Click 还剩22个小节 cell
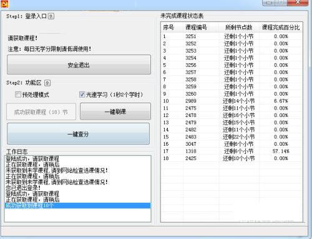 click(x=238, y=137)
